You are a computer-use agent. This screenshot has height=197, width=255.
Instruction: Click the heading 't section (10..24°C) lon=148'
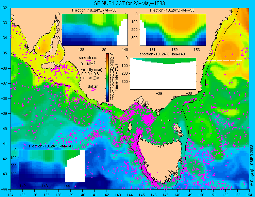(x=162, y=54)
